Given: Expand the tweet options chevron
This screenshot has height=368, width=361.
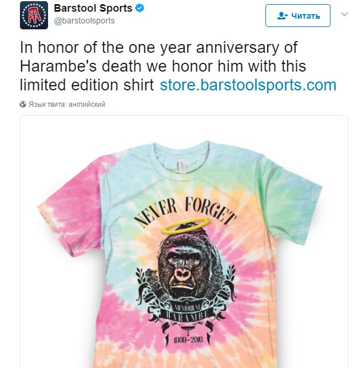Looking at the screenshot, I should pyautogui.click(x=344, y=14).
